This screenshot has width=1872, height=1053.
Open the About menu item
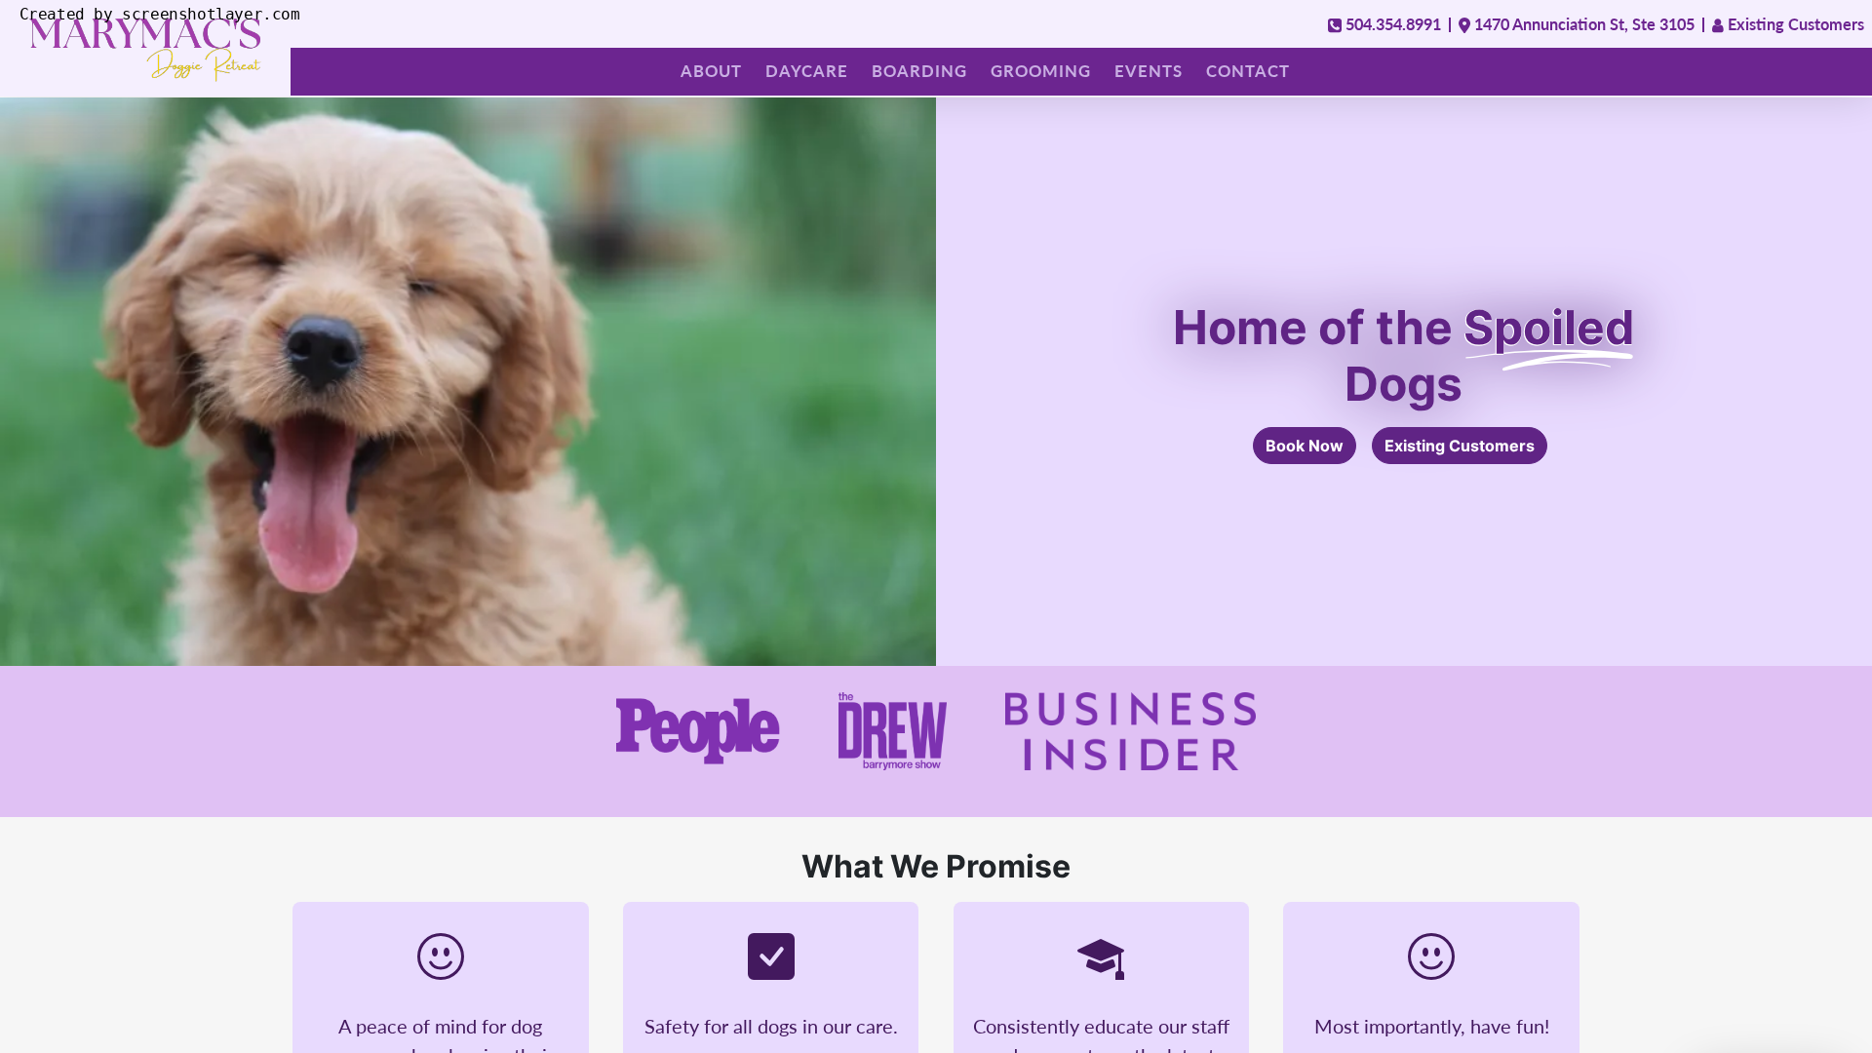pyautogui.click(x=711, y=71)
